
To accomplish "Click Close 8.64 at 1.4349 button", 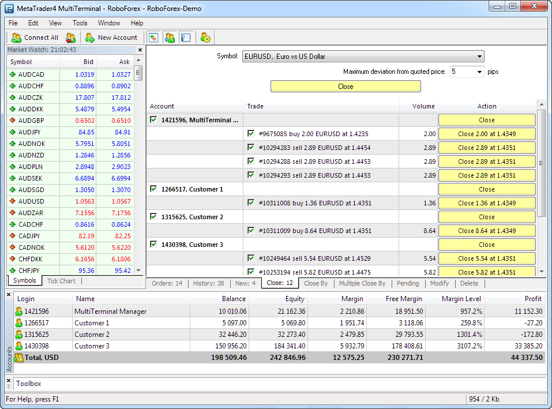I will click(x=487, y=231).
